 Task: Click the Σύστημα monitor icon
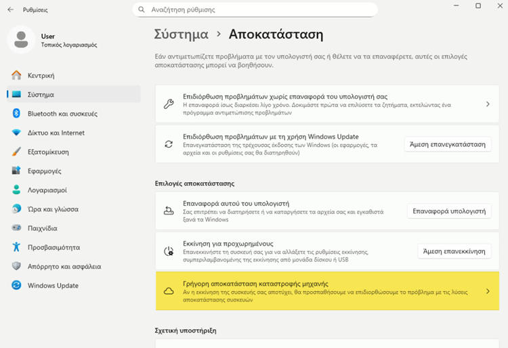16,94
